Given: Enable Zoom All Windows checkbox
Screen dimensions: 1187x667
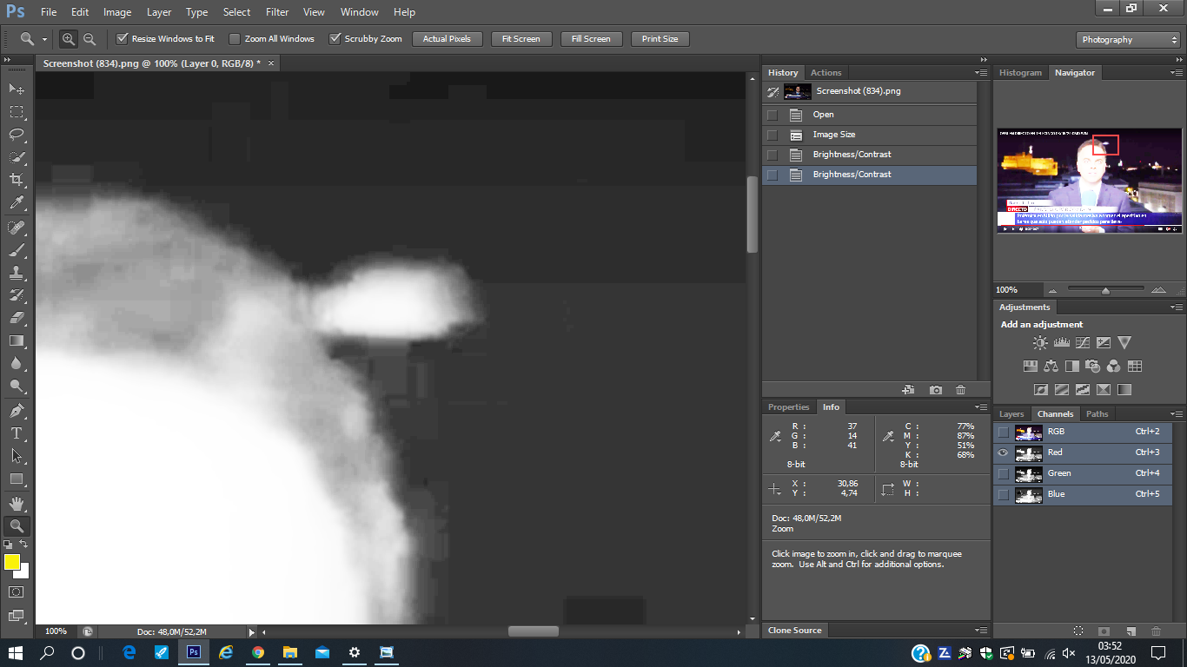Looking at the screenshot, I should coord(235,39).
